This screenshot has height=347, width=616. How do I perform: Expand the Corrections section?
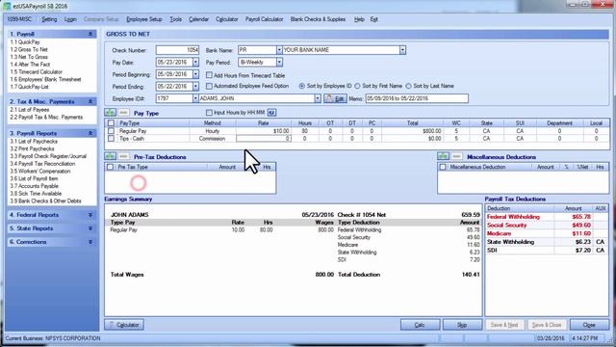click(90, 242)
